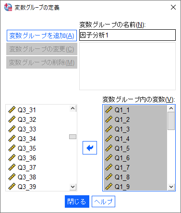Add variable group with 変数グループを追加 button

(x=42, y=35)
